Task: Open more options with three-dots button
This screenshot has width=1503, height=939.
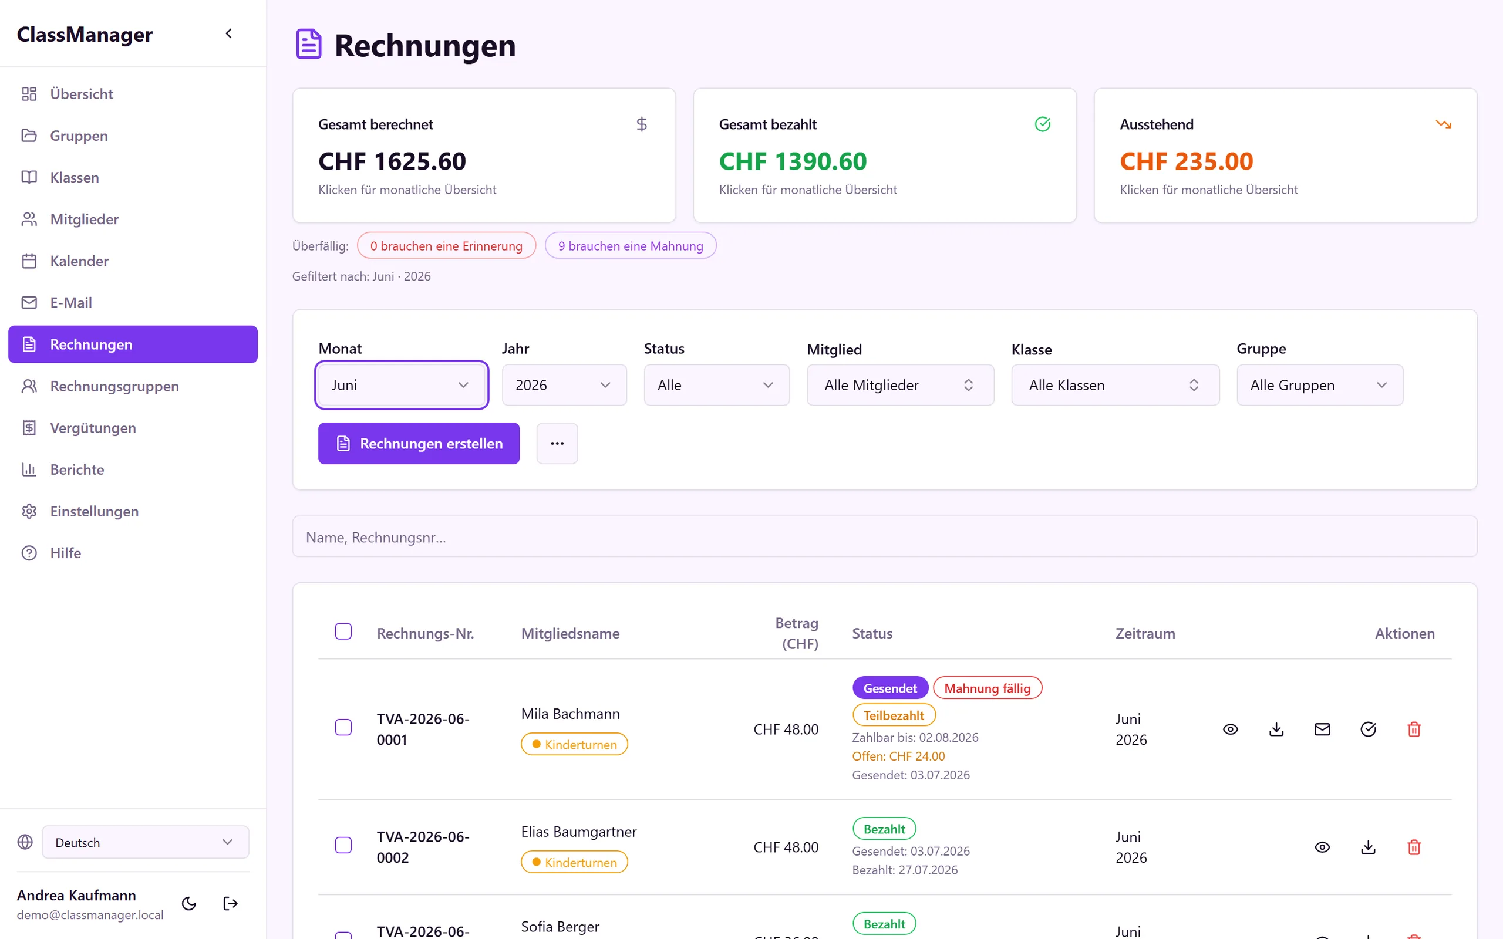Action: pyautogui.click(x=557, y=444)
